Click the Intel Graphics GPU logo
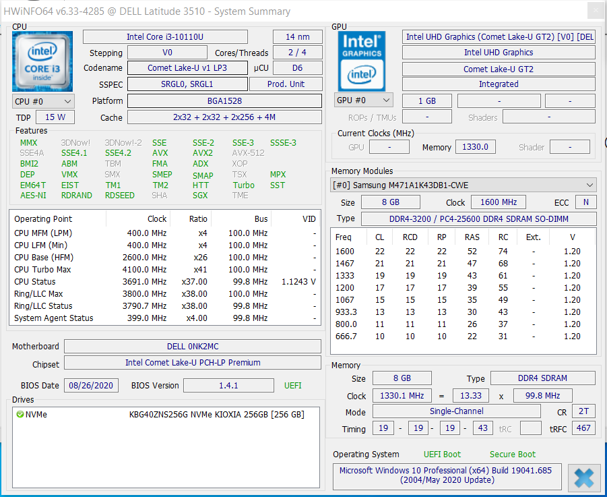This screenshot has width=607, height=497. tap(362, 61)
